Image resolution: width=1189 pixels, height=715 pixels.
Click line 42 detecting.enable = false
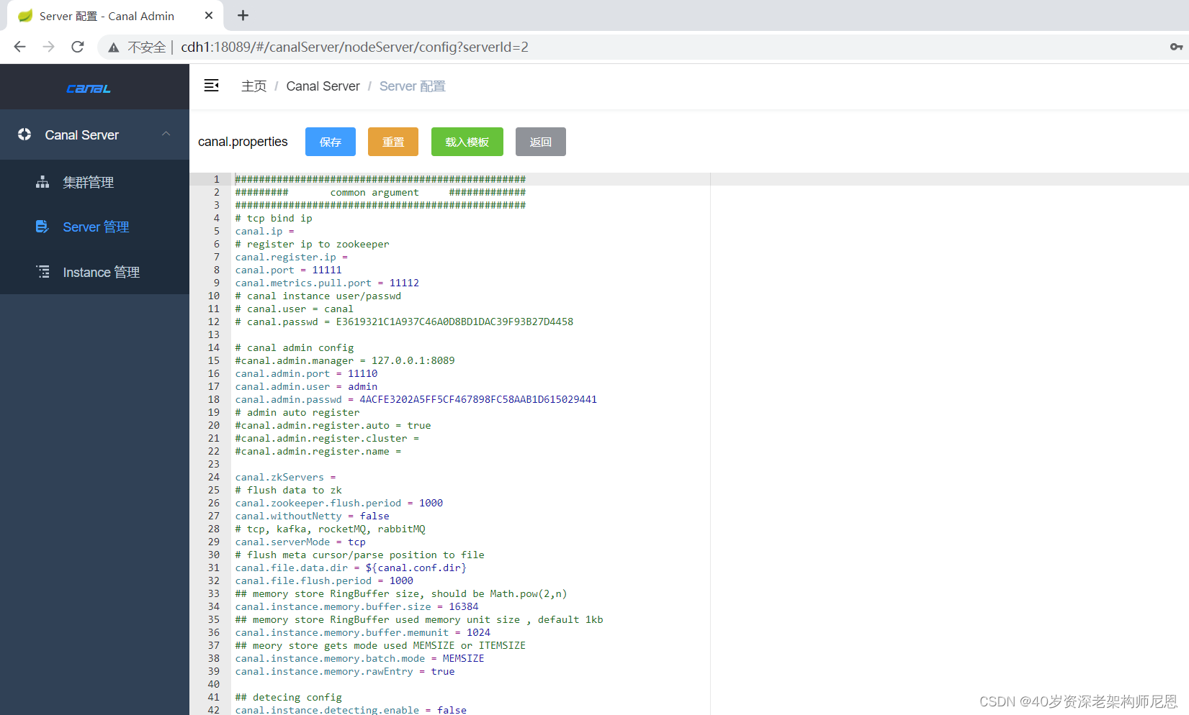coord(351,709)
